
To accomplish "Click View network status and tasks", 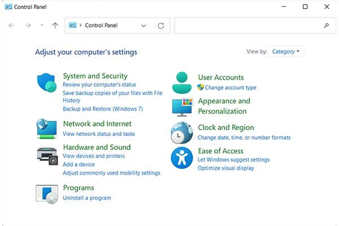I will tap(98, 134).
